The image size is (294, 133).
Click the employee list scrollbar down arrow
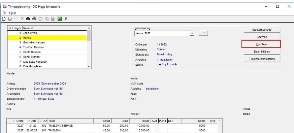(x=89, y=66)
